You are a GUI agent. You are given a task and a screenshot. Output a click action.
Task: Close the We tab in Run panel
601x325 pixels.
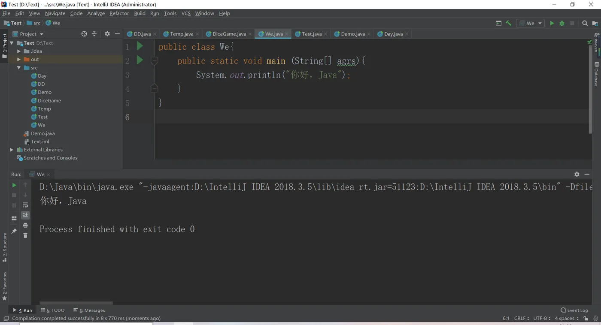(x=49, y=175)
